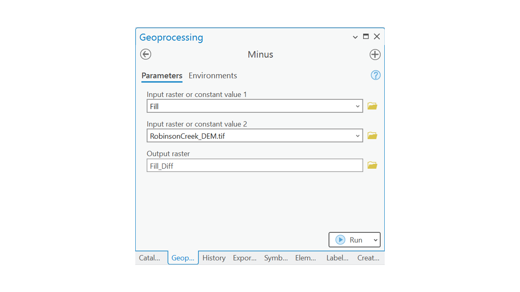Image resolution: width=520 pixels, height=292 pixels.
Task: Close the Geoprocessing pane
Action: (x=377, y=36)
